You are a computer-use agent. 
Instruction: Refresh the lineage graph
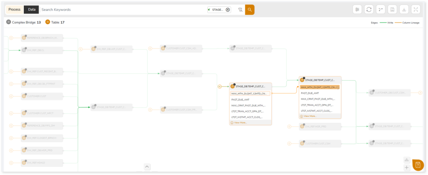coord(369,9)
